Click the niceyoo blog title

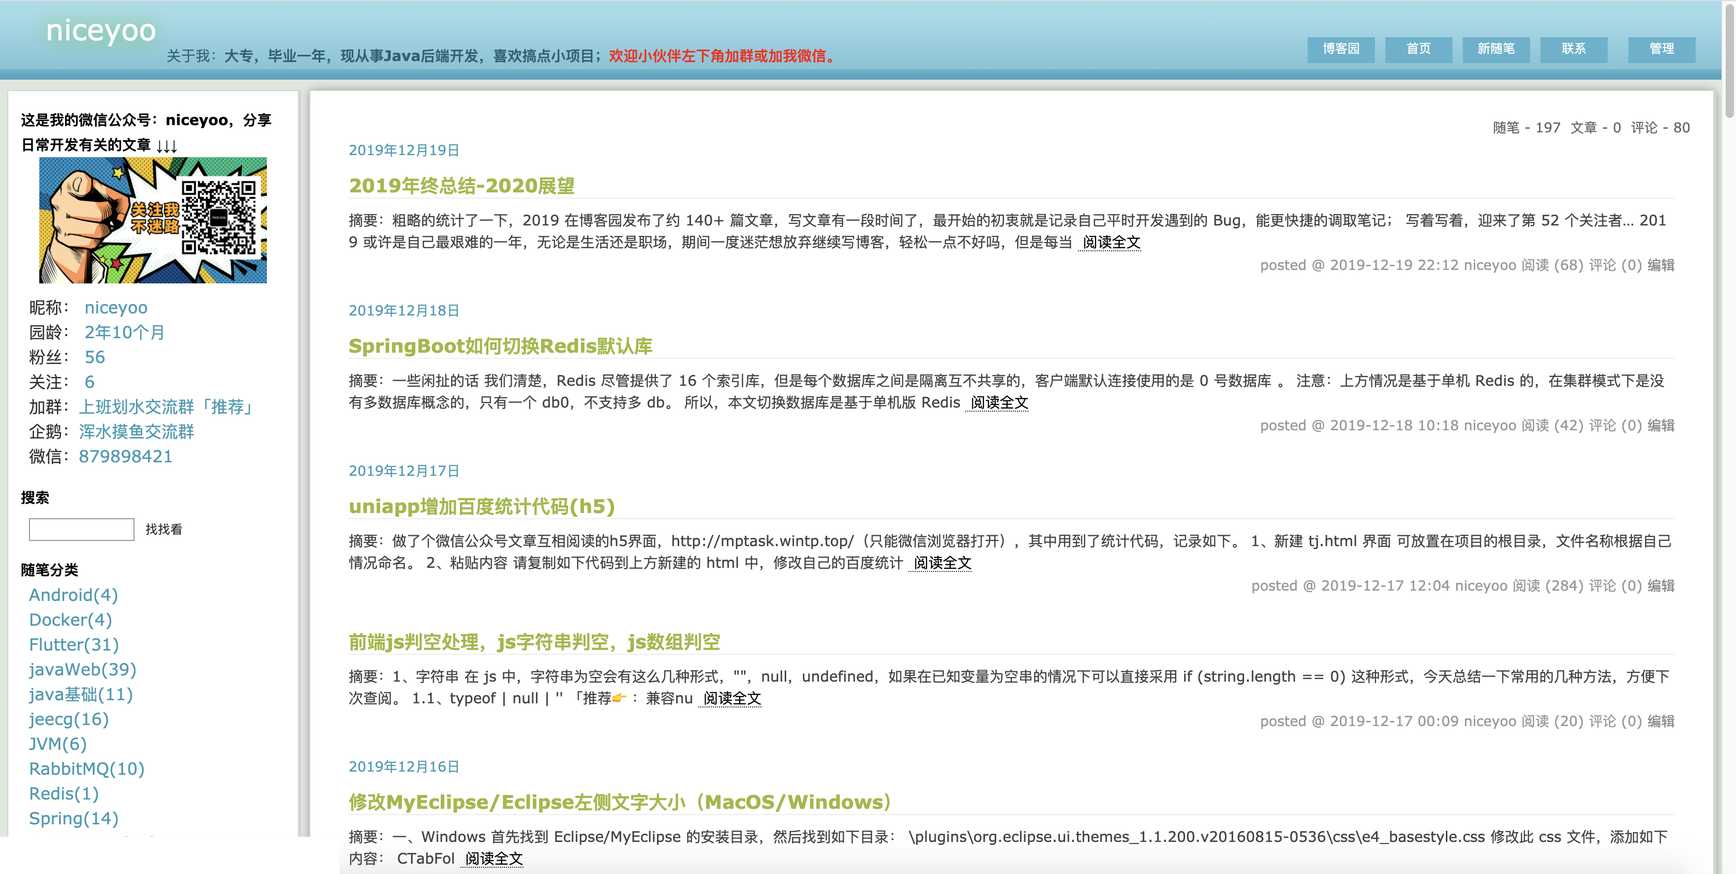(x=101, y=31)
